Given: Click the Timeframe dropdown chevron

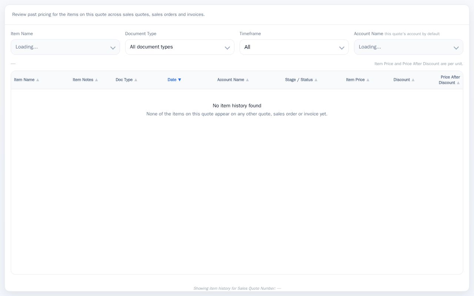Looking at the screenshot, I should point(342,48).
